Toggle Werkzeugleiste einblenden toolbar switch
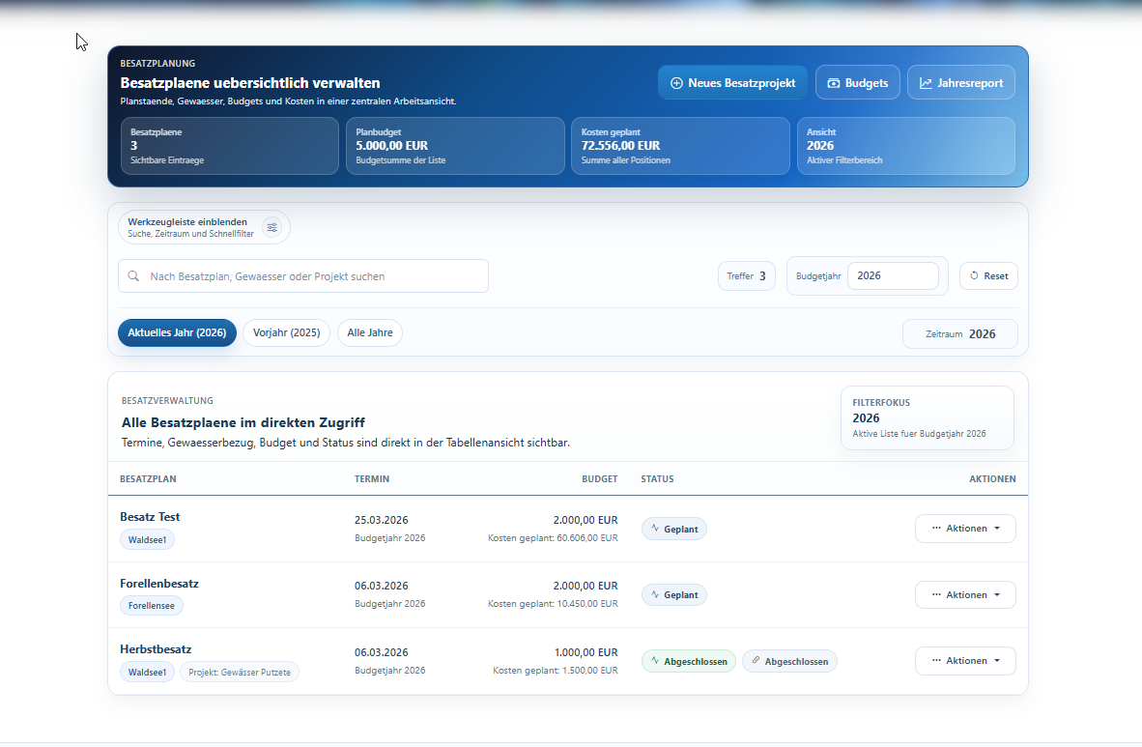The width and height of the screenshot is (1142, 747). [x=204, y=227]
